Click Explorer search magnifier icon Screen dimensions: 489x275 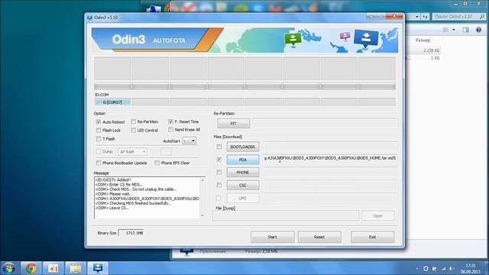click(x=482, y=17)
